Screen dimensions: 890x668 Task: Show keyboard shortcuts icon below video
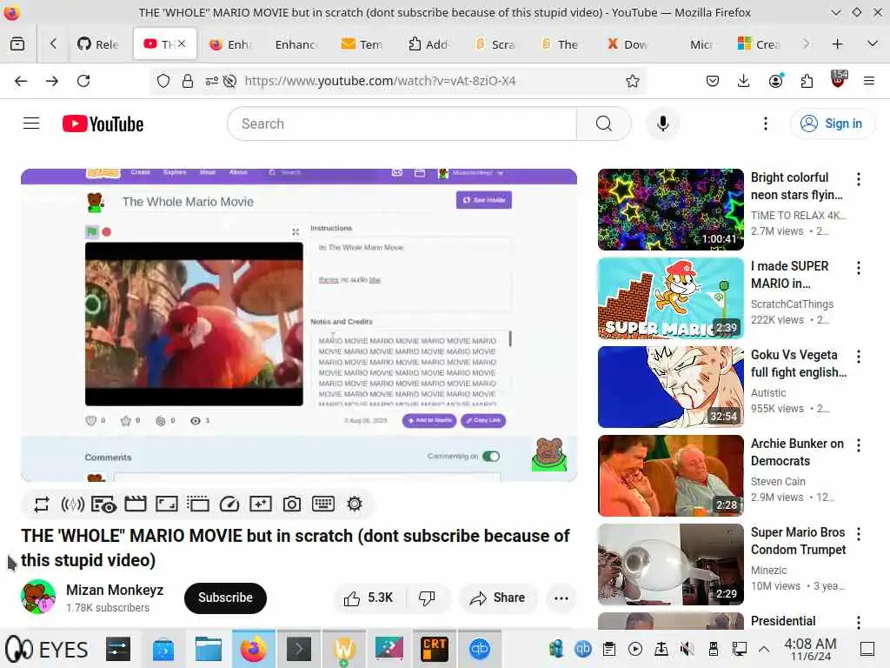click(323, 504)
